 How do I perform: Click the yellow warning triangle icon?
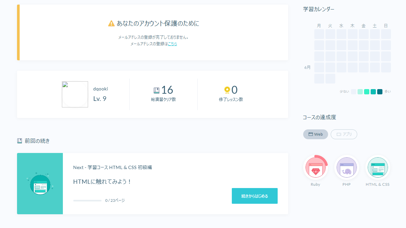(x=111, y=23)
